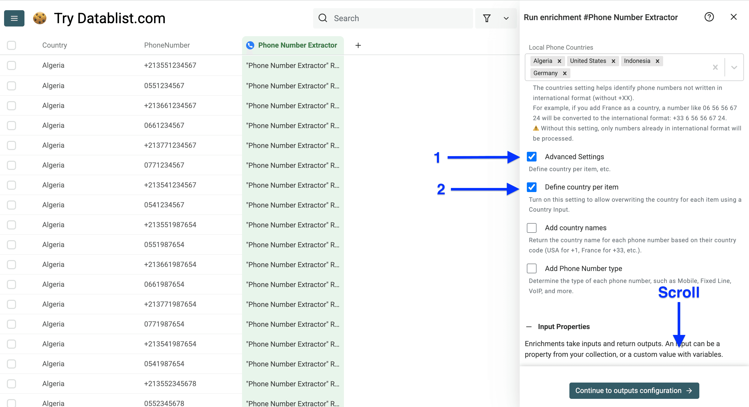Disable Define country per item
749x407 pixels.
tap(532, 187)
